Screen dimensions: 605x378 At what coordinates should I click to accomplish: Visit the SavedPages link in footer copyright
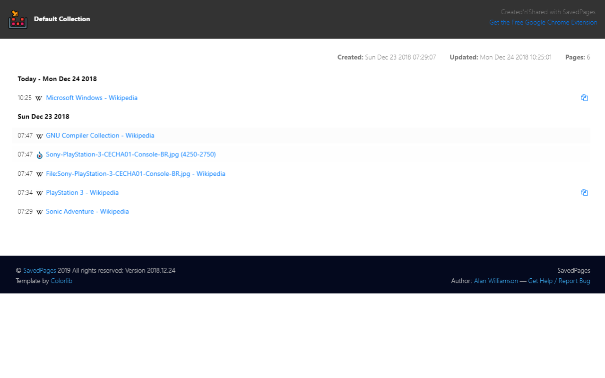[x=40, y=271]
